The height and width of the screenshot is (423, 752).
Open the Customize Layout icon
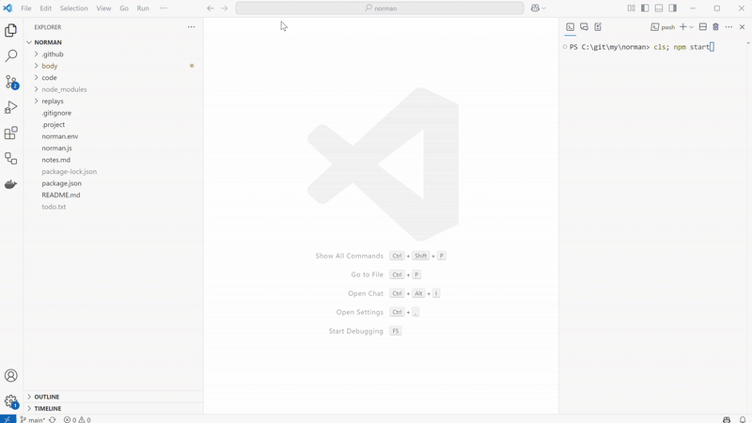(x=631, y=8)
